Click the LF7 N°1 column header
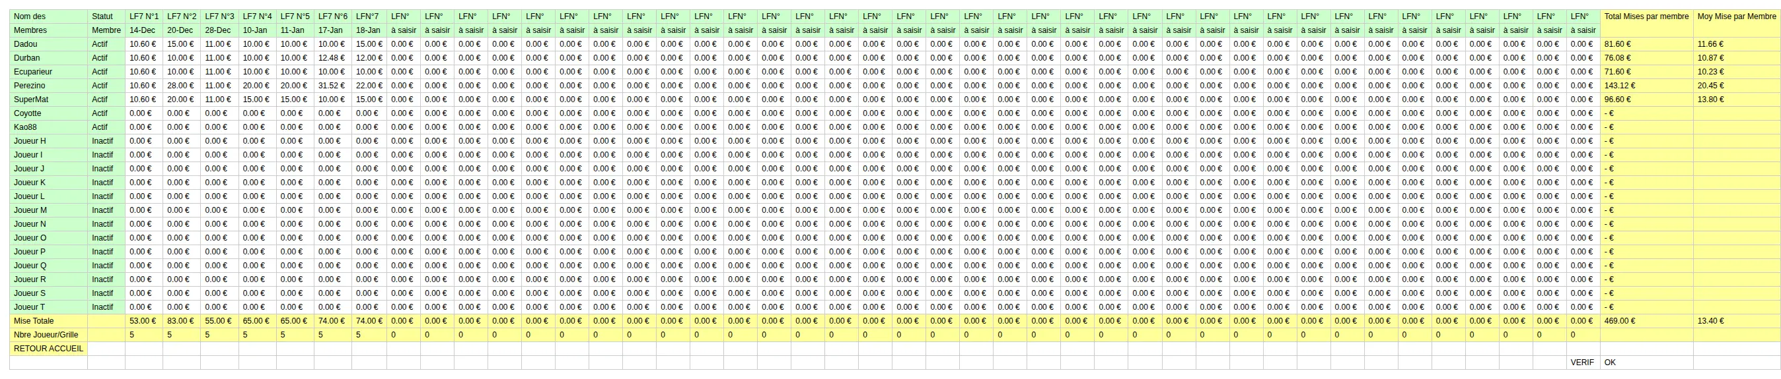This screenshot has height=379, width=1781. pos(144,16)
